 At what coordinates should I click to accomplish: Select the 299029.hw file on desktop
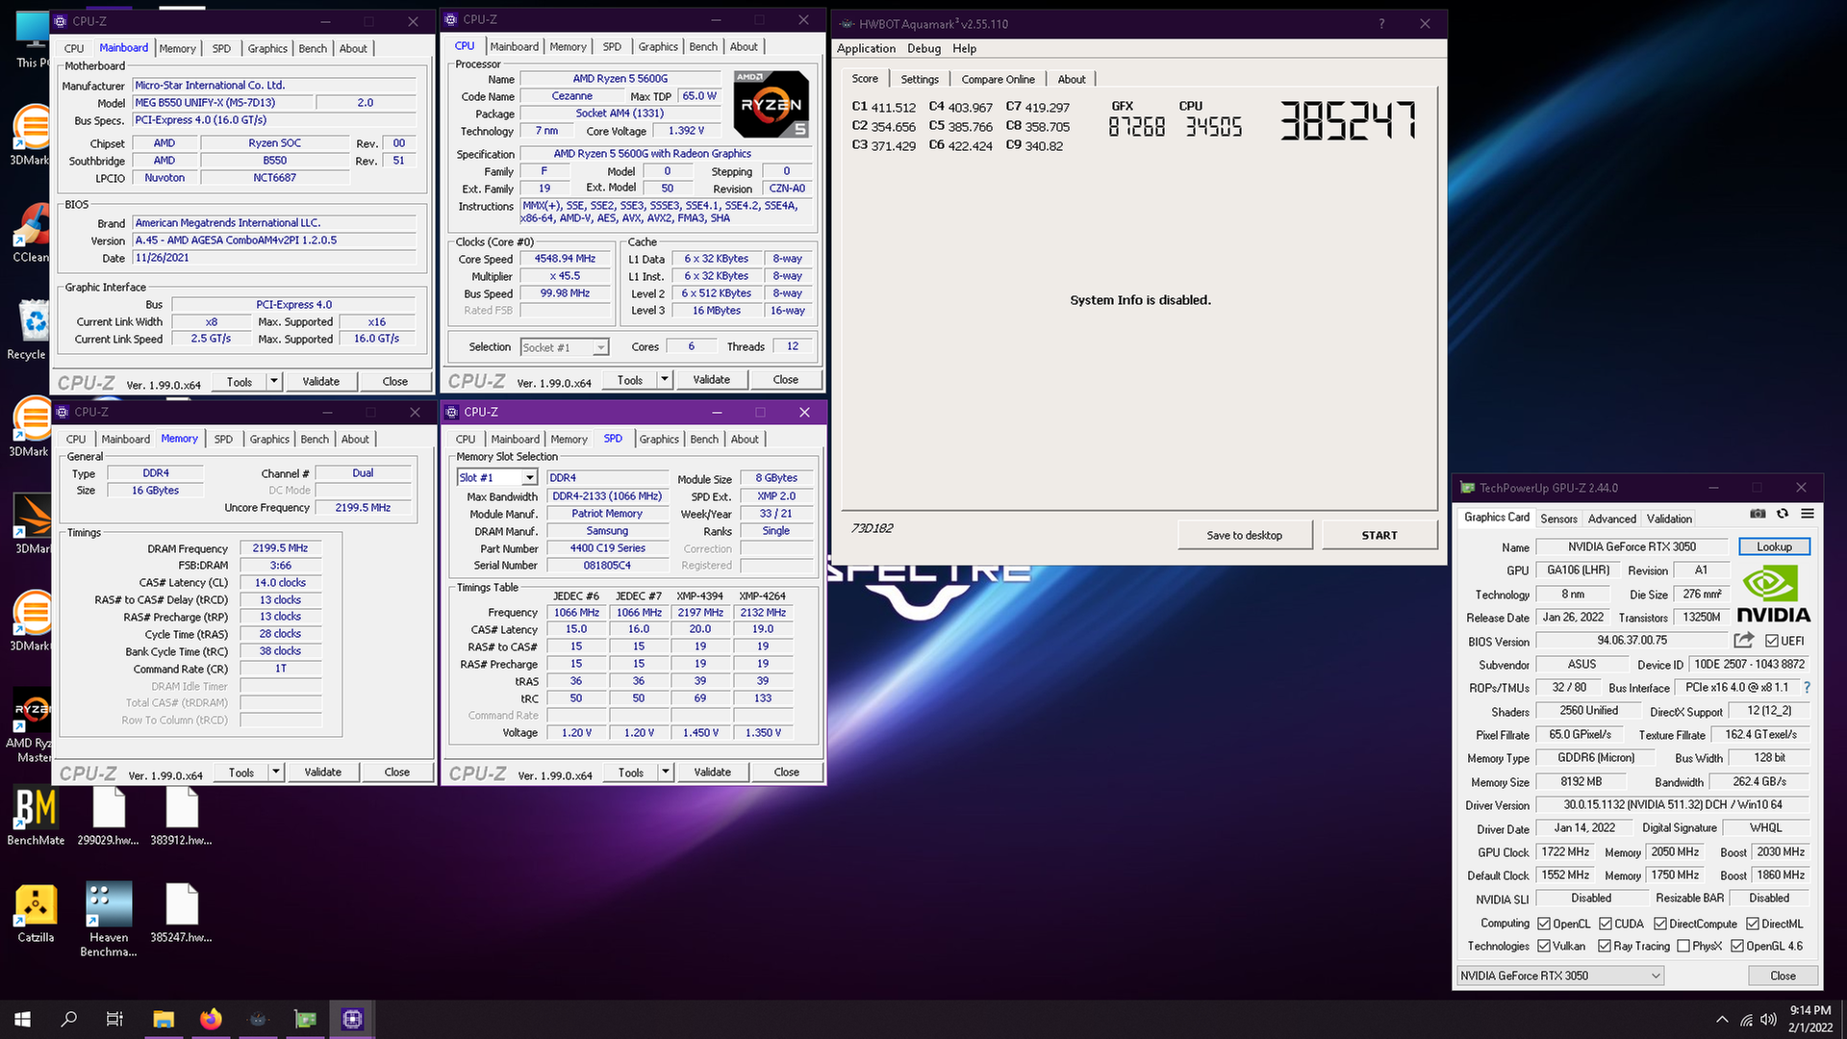click(x=108, y=817)
